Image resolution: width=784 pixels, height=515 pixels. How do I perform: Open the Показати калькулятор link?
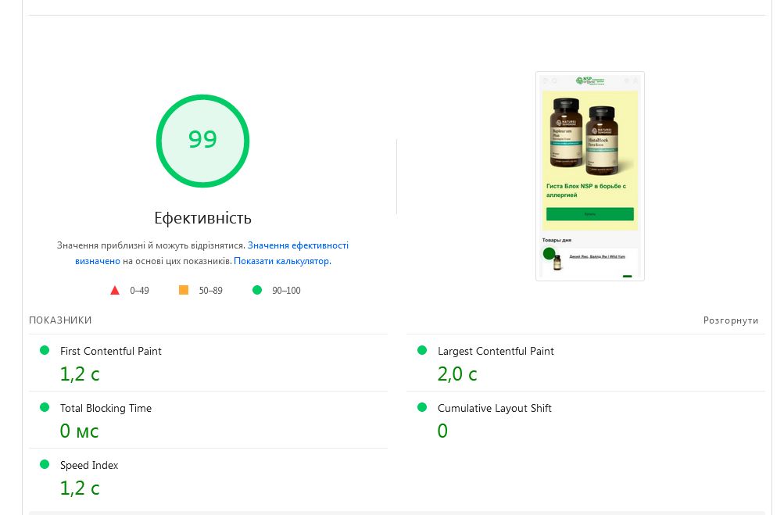(x=281, y=261)
